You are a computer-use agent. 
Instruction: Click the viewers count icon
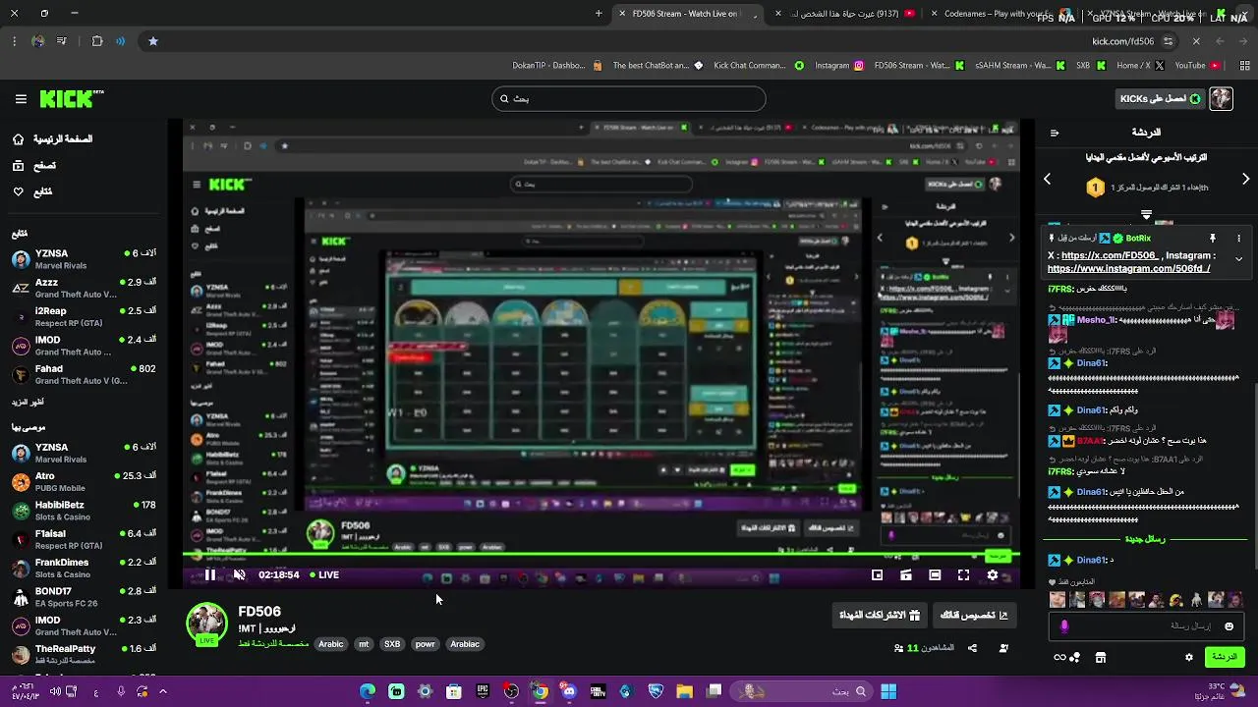pyautogui.click(x=898, y=648)
